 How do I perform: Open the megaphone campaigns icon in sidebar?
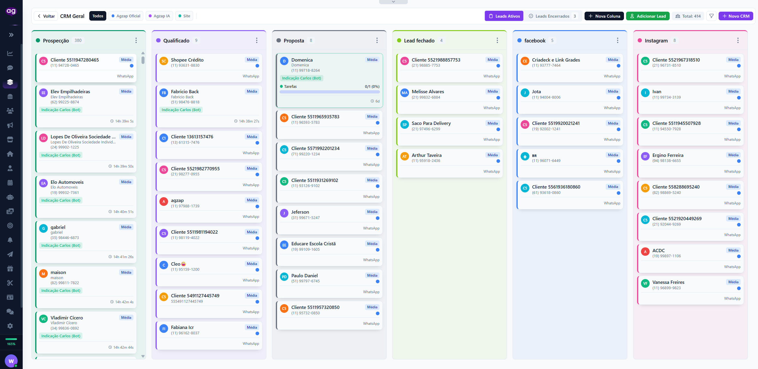(x=10, y=125)
